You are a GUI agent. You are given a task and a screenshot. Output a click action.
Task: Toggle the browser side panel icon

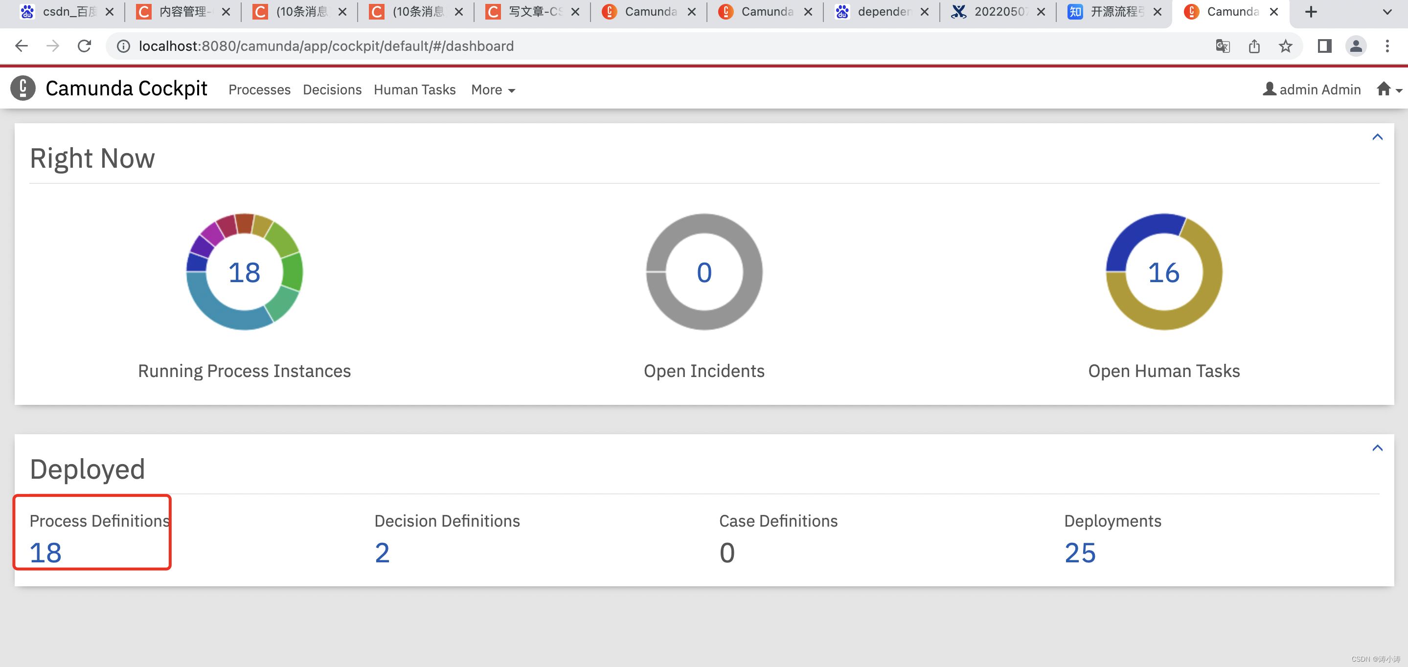point(1324,46)
